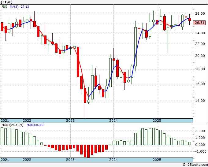Click 2023 on the MACD panel timeline
The height and width of the screenshot is (167, 208).
(x=70, y=160)
